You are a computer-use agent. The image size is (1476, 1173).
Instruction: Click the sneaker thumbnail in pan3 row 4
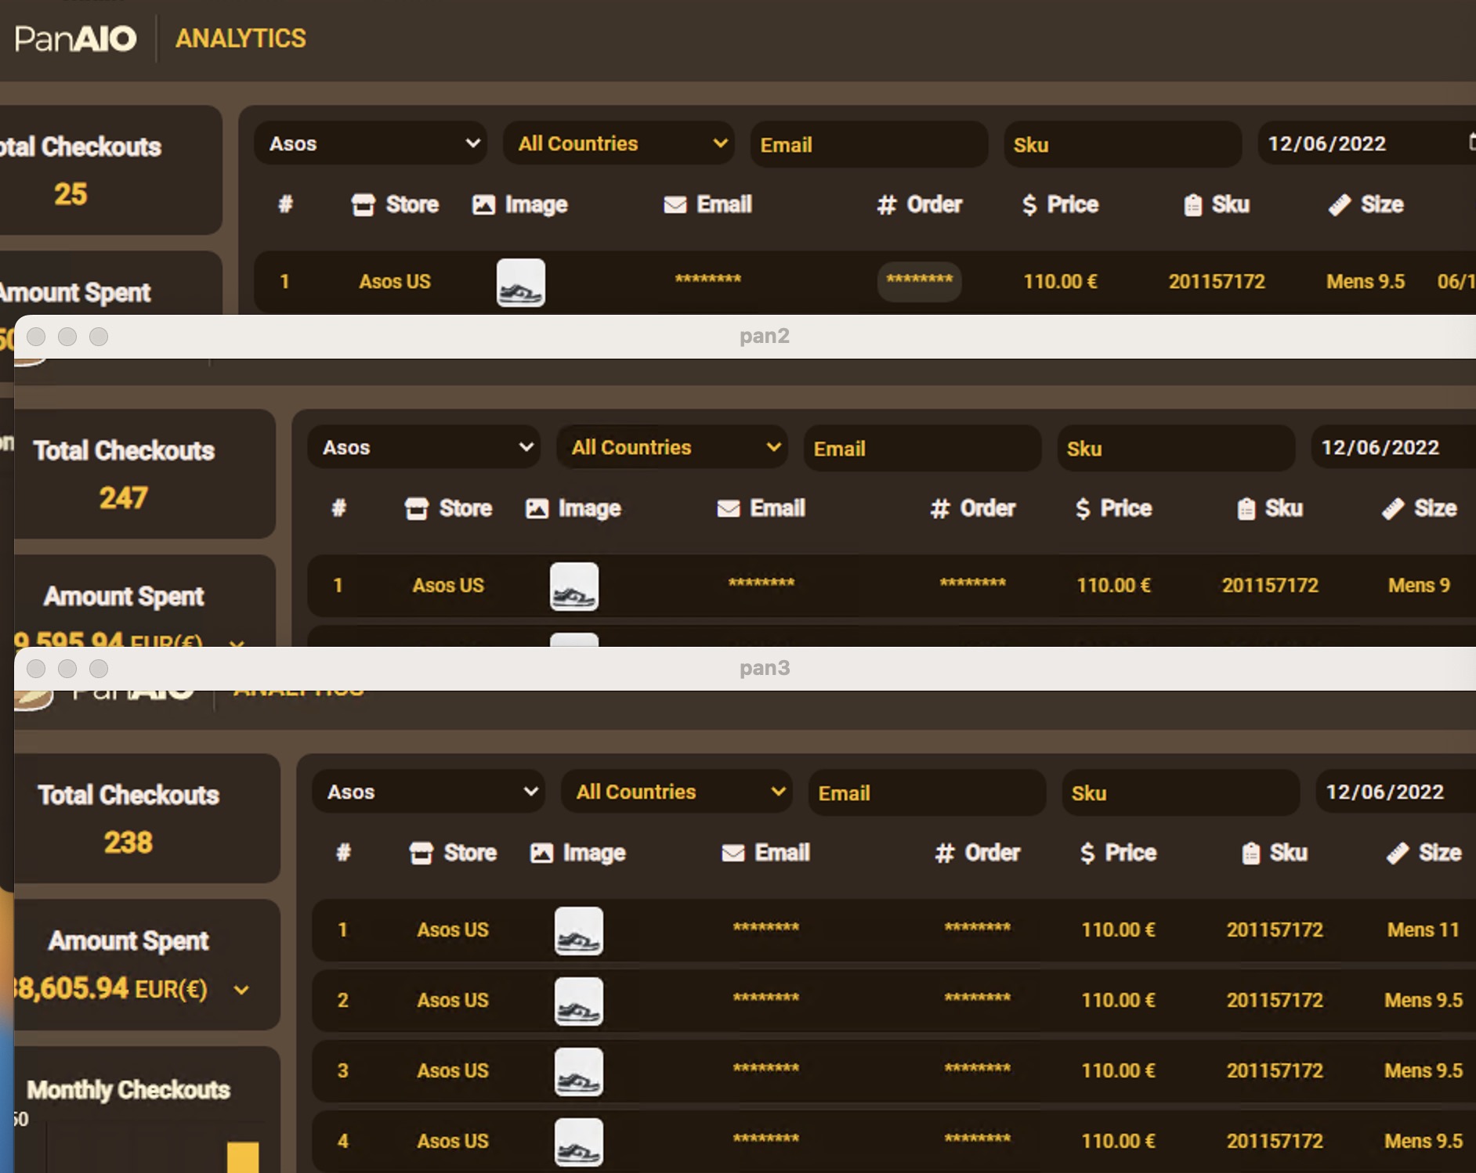(x=579, y=1142)
